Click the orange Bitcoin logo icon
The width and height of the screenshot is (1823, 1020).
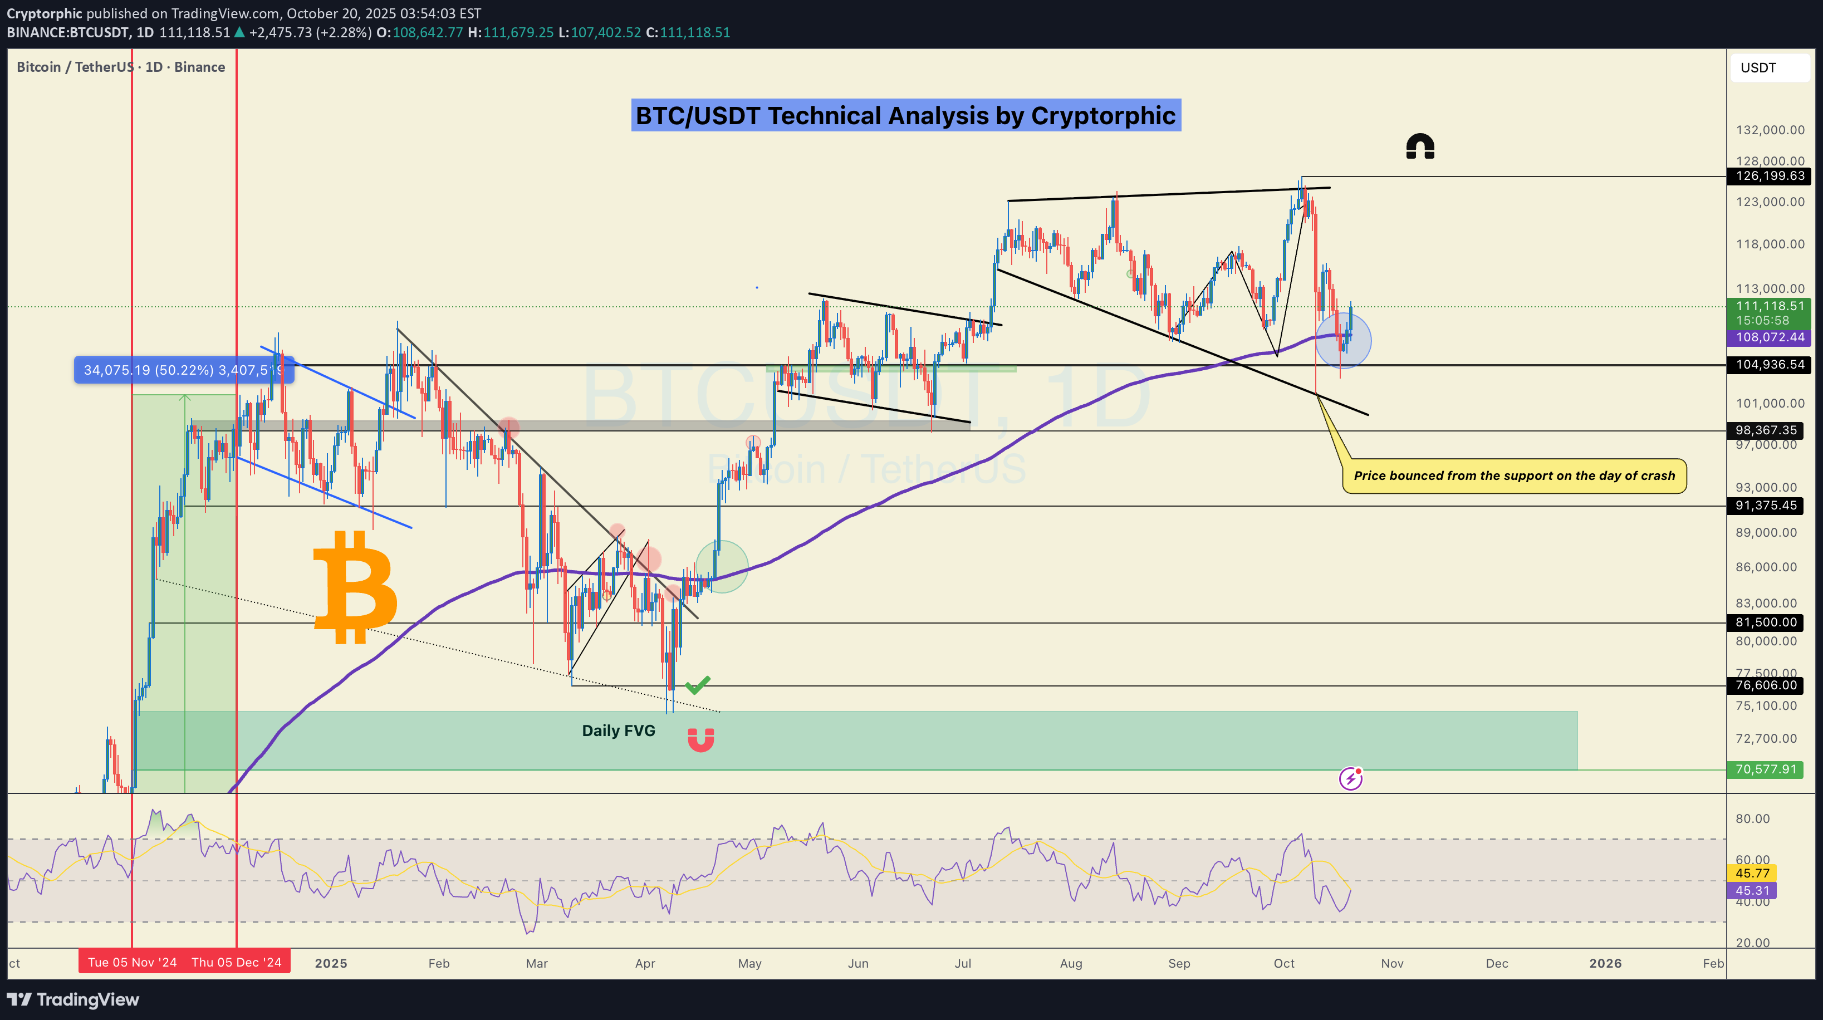[355, 587]
